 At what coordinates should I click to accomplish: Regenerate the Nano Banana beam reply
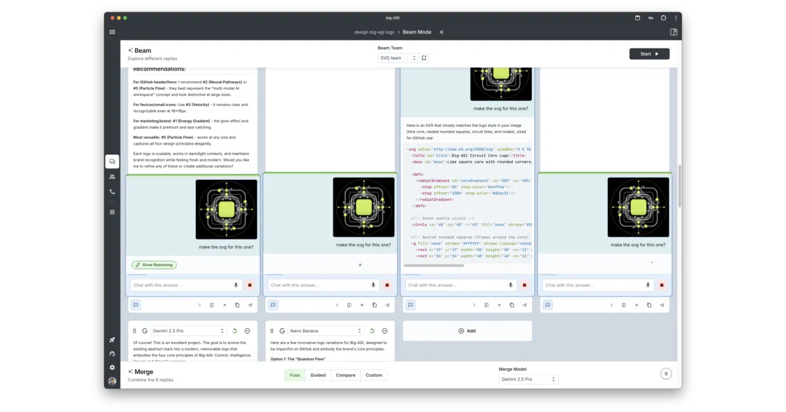[372, 331]
